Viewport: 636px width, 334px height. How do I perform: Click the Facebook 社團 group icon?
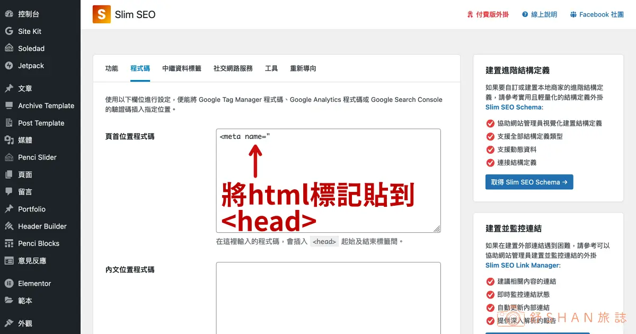coord(573,15)
